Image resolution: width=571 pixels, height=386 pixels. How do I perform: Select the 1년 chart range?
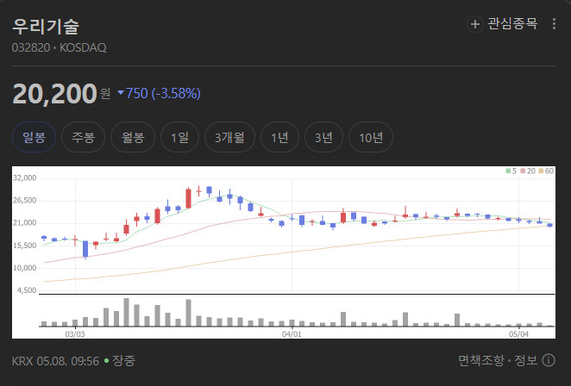[x=280, y=137]
